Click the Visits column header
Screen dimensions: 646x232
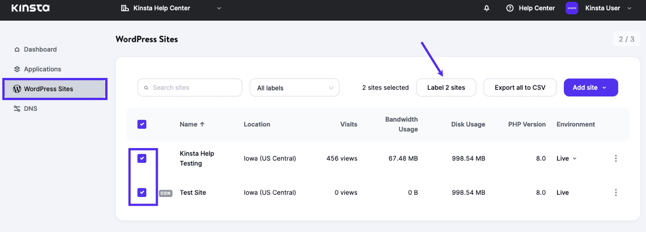[x=349, y=124]
